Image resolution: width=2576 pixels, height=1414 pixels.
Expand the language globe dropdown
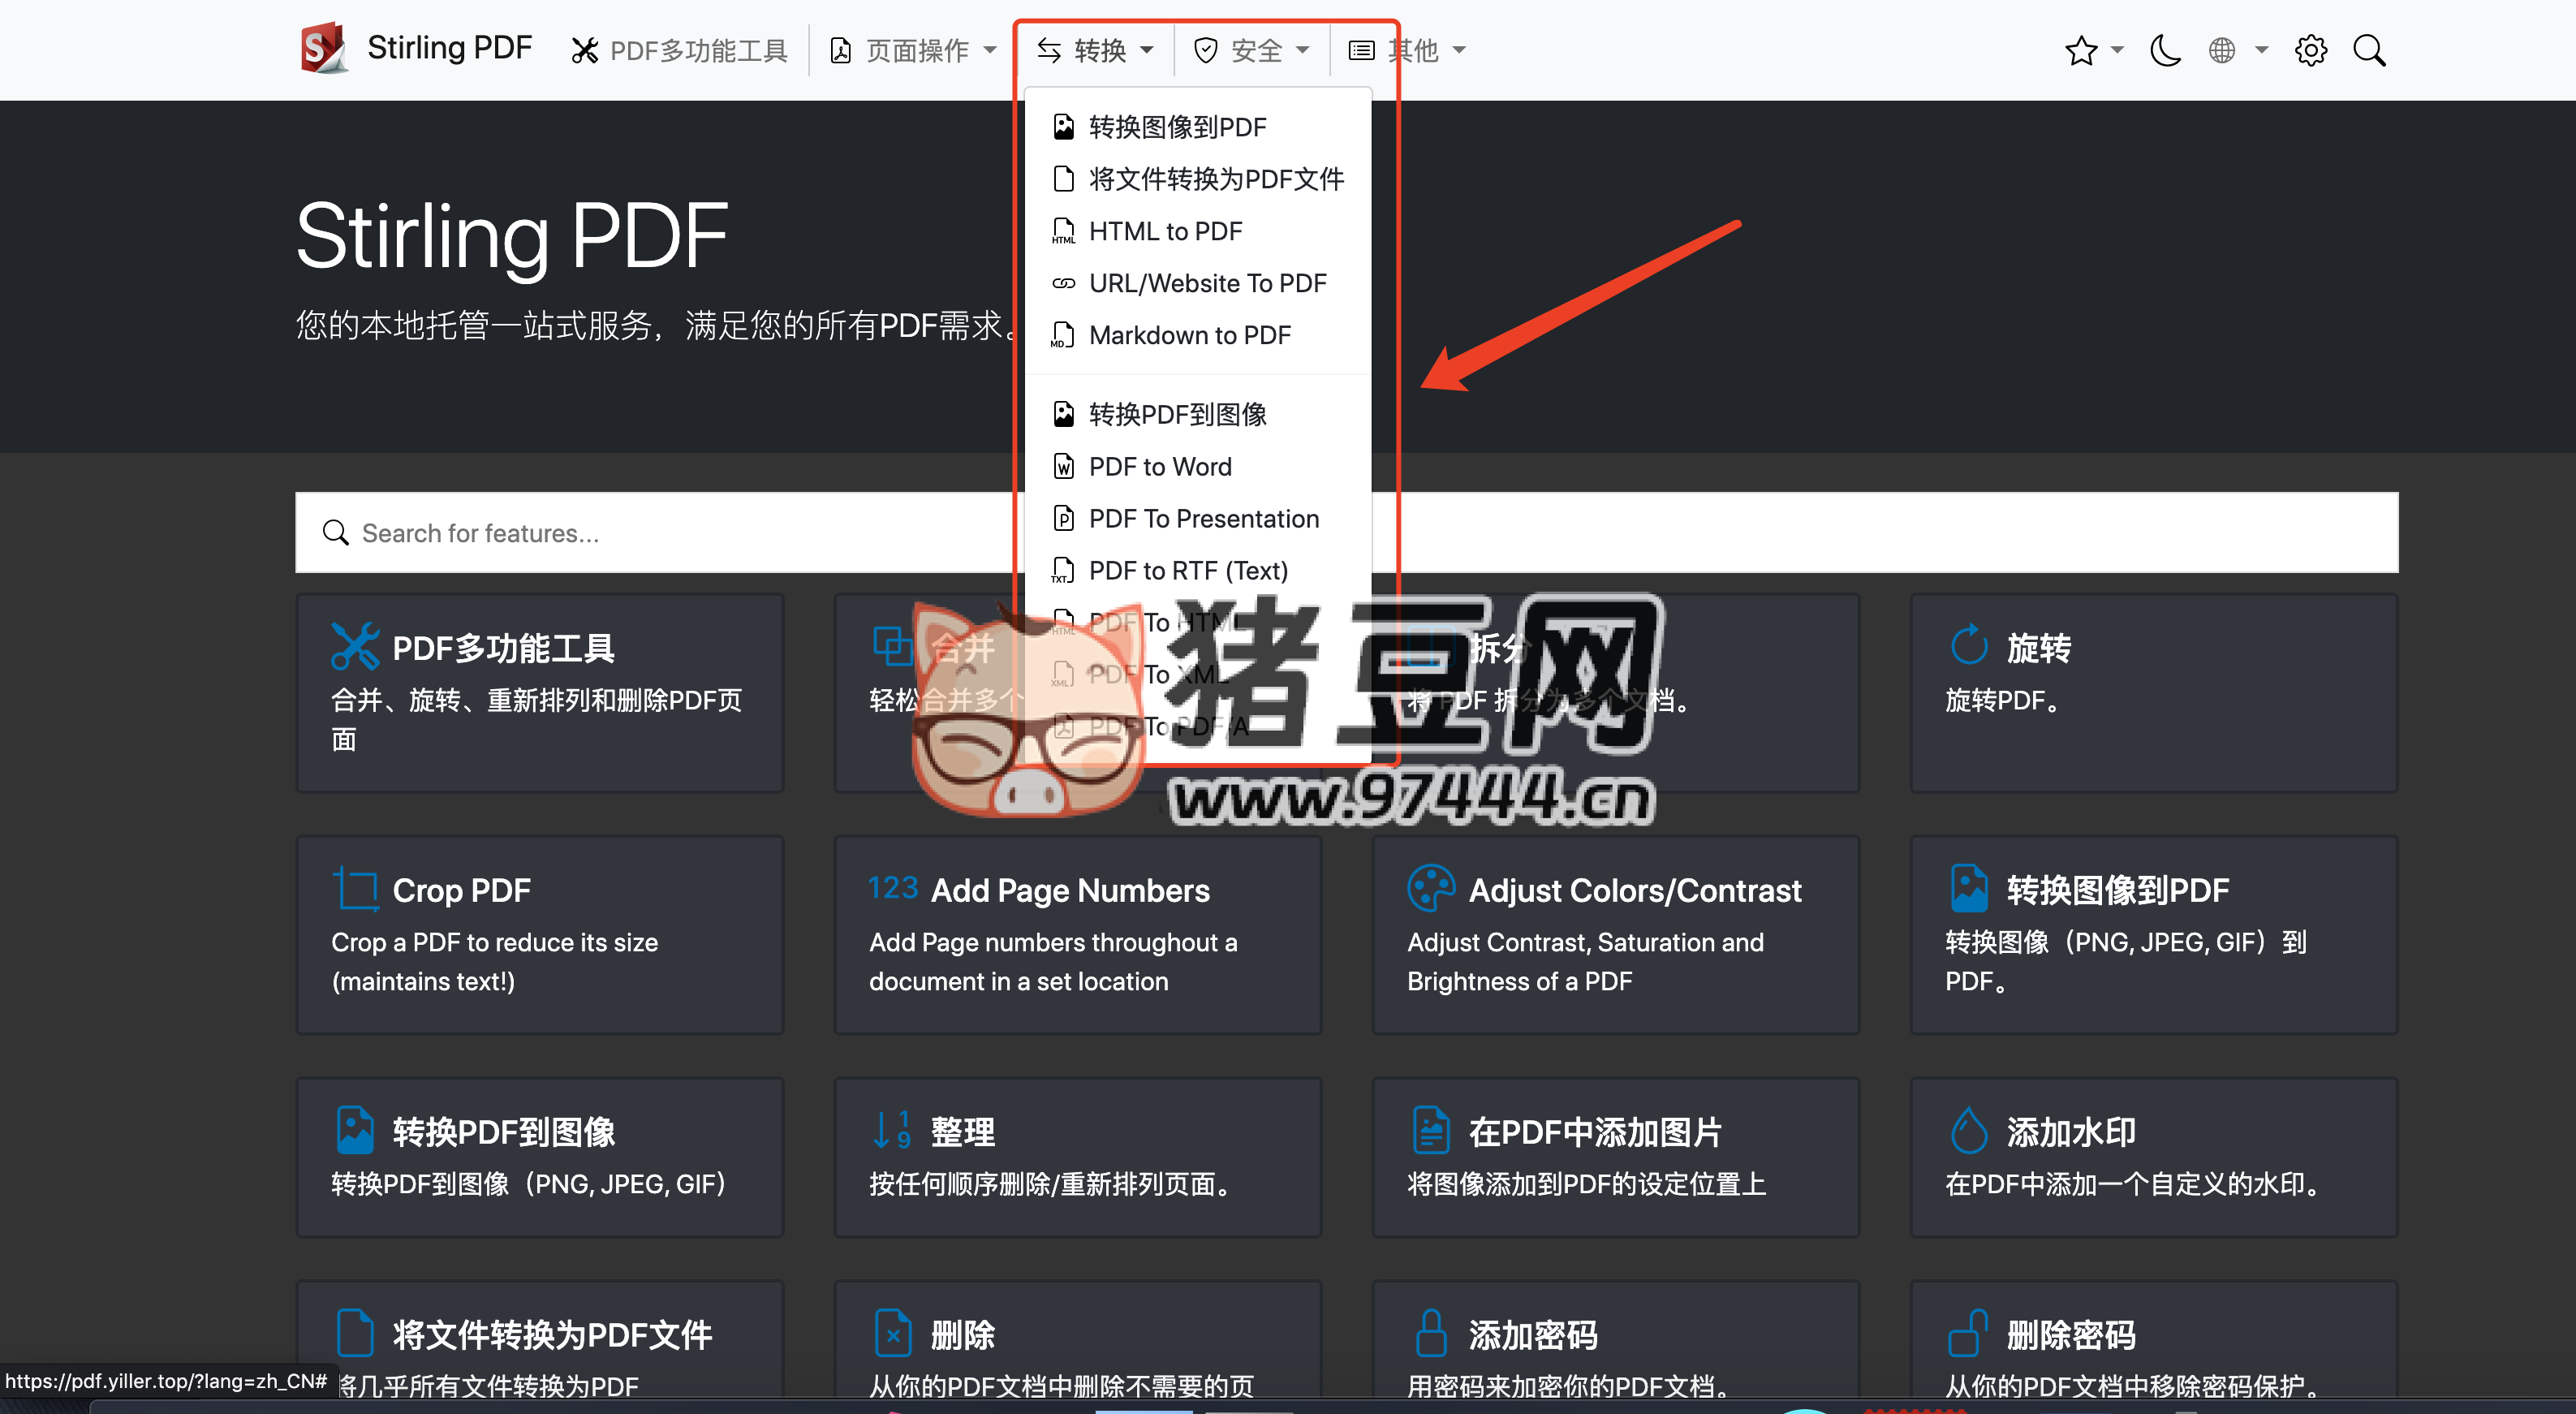tap(2236, 50)
